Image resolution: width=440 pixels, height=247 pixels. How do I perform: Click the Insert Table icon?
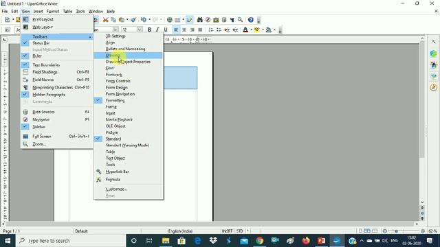pos(177,20)
